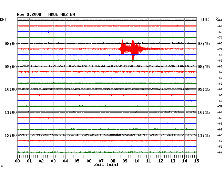Click the '08:15' UTC time label
The image size is (224, 170).
pyautogui.click(x=204, y=67)
